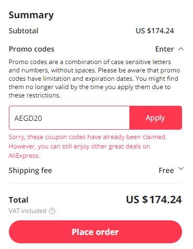
Task: Click the VAT included help question-mark icon
Action: pos(52,211)
